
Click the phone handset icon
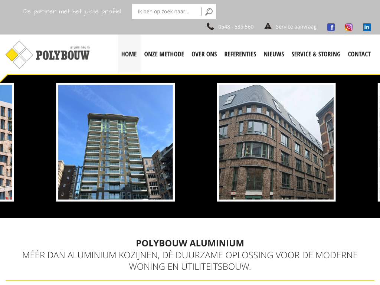210,26
